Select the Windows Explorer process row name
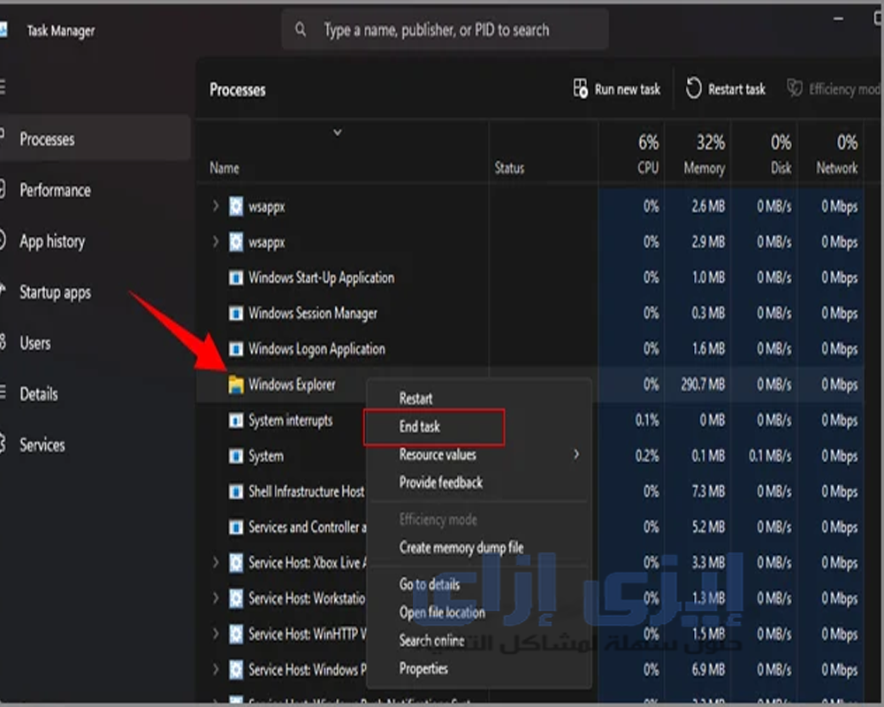This screenshot has height=707, width=884. [x=292, y=384]
